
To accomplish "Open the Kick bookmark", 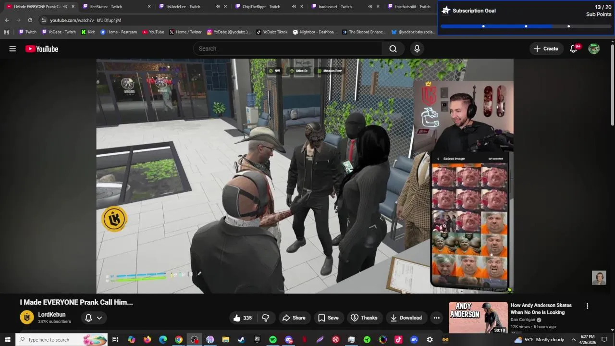I will point(88,32).
